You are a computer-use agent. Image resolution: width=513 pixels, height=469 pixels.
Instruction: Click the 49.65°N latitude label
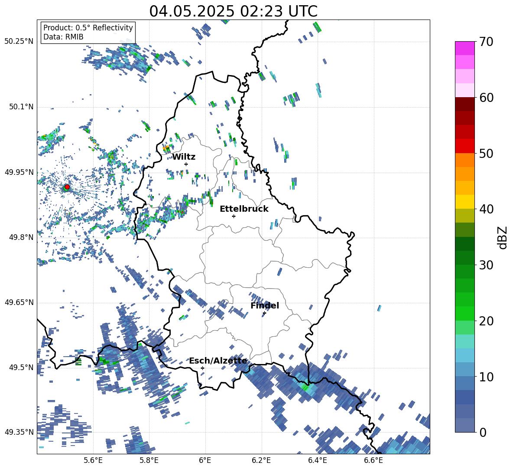(x=19, y=302)
